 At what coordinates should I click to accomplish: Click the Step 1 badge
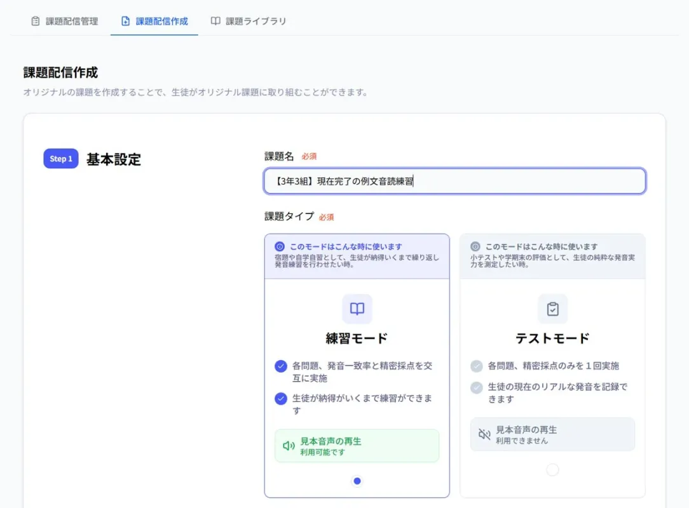[x=60, y=159]
